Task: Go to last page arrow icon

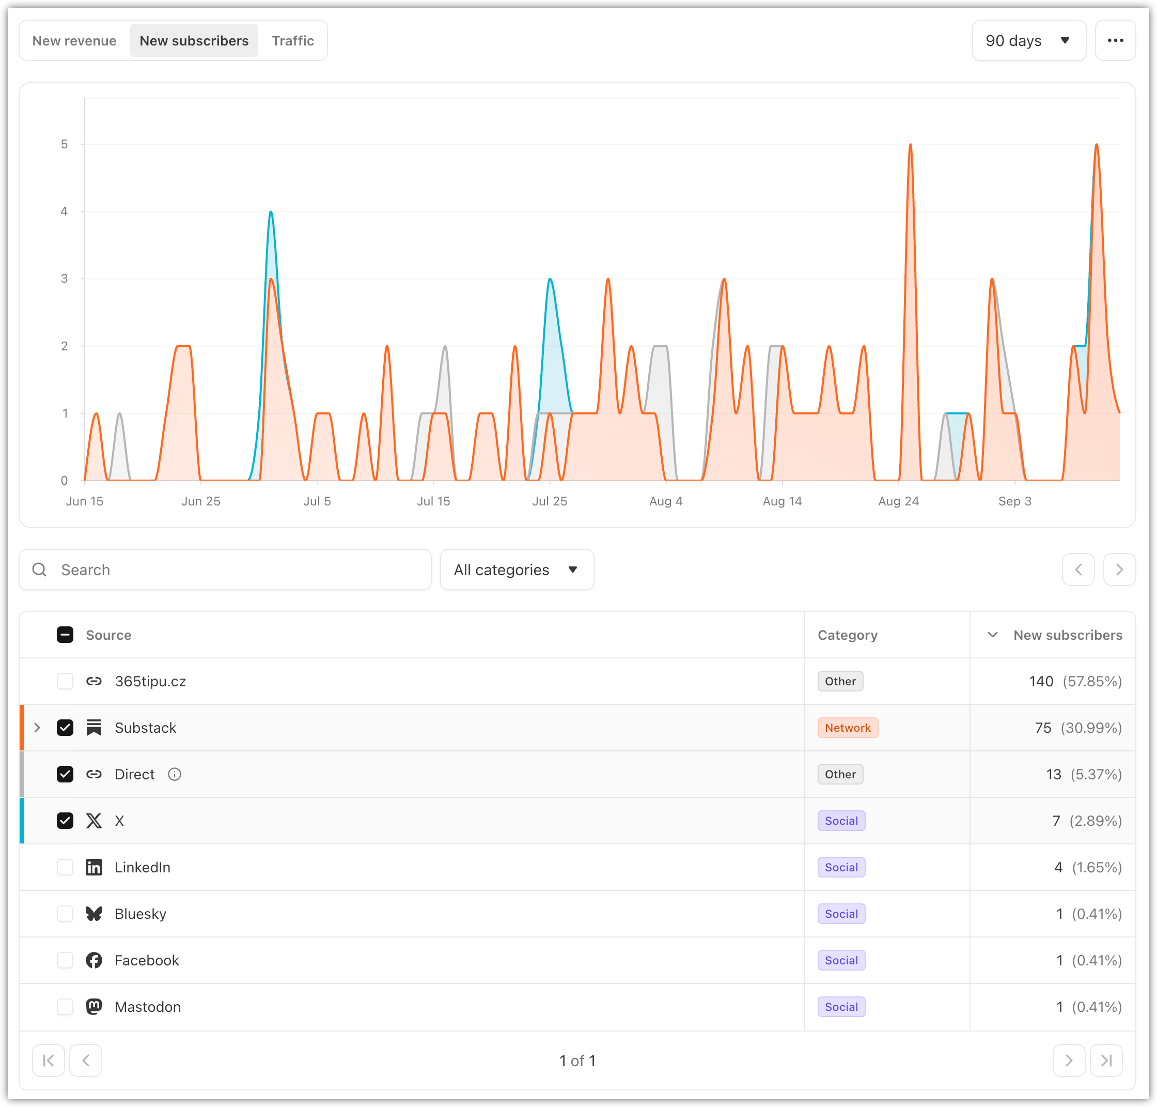Action: click(1106, 1060)
